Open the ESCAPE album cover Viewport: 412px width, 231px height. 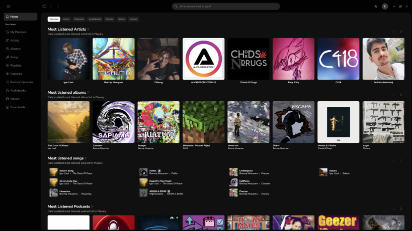point(293,122)
